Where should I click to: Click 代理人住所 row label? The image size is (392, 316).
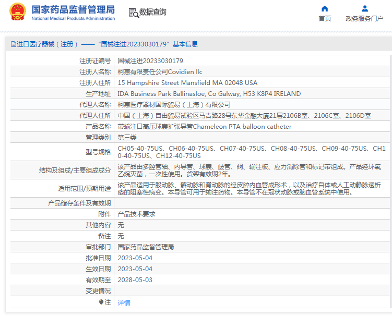point(95,116)
